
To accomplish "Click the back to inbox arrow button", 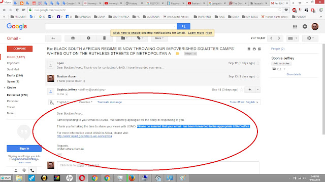I will (x=53, y=38).
